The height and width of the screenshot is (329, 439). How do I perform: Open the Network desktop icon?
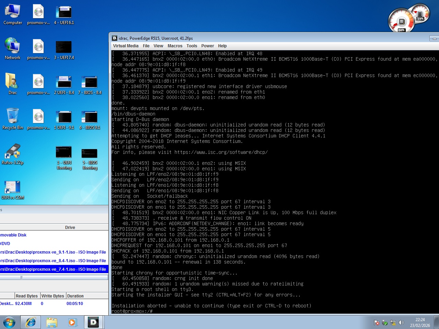pos(13,49)
